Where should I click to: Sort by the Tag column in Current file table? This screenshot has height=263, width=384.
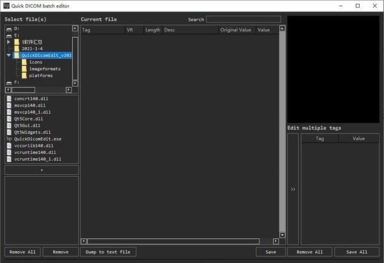point(102,30)
